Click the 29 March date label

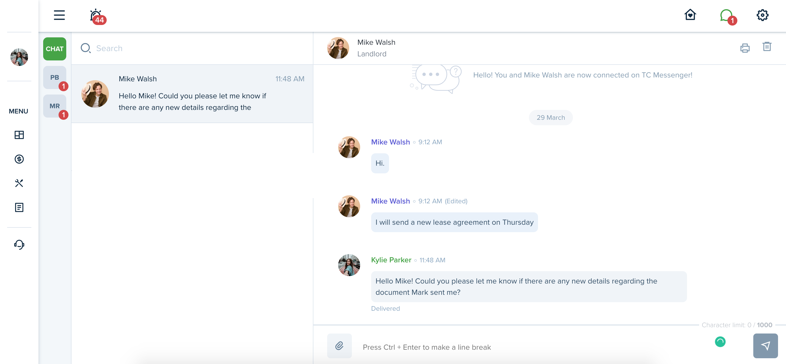pyautogui.click(x=550, y=118)
